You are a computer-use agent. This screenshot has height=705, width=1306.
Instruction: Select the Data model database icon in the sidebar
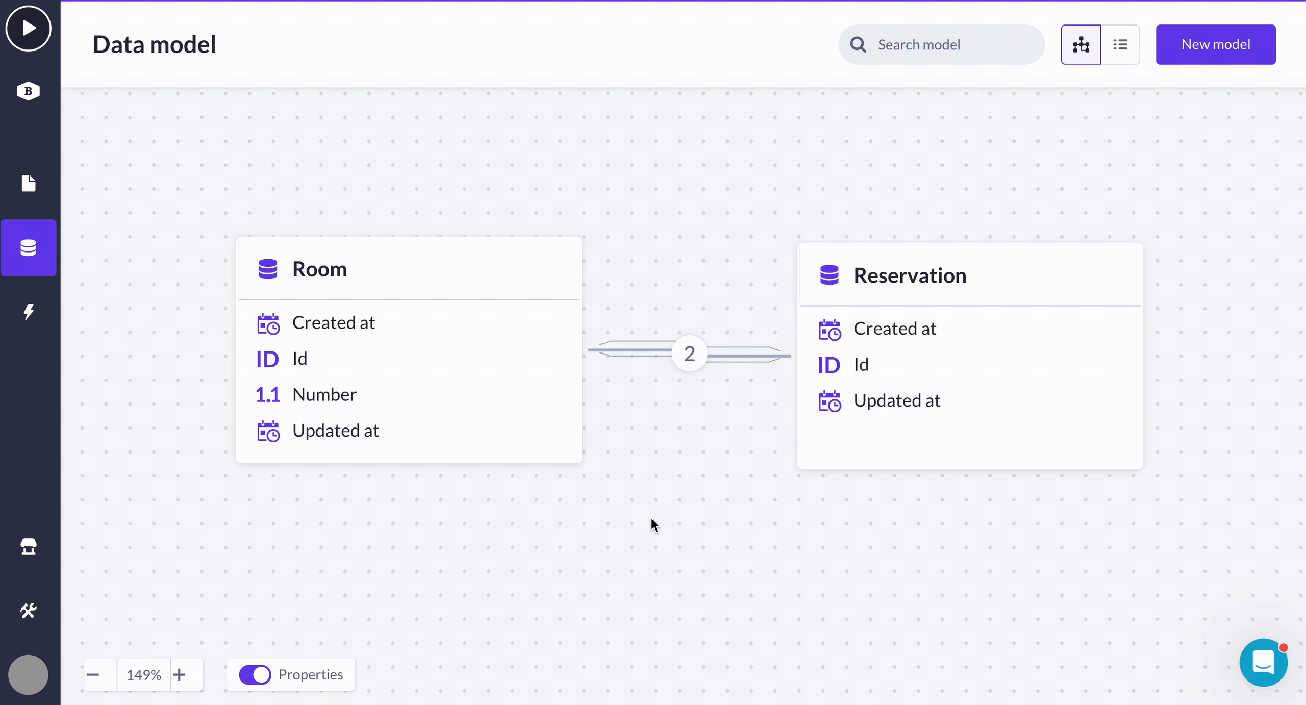click(29, 248)
